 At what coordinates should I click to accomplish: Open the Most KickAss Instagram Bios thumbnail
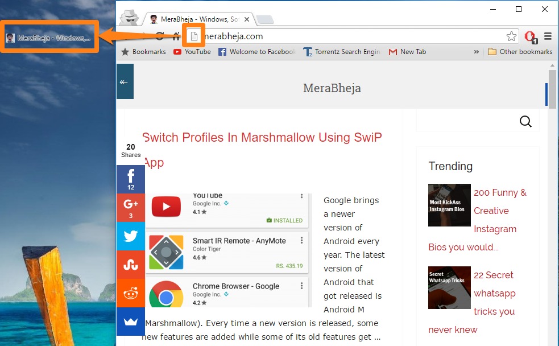point(449,205)
